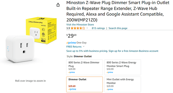Click Prime badge under Energy Monitor Smart Plug
This screenshot has height=93, width=173.
(110, 72)
